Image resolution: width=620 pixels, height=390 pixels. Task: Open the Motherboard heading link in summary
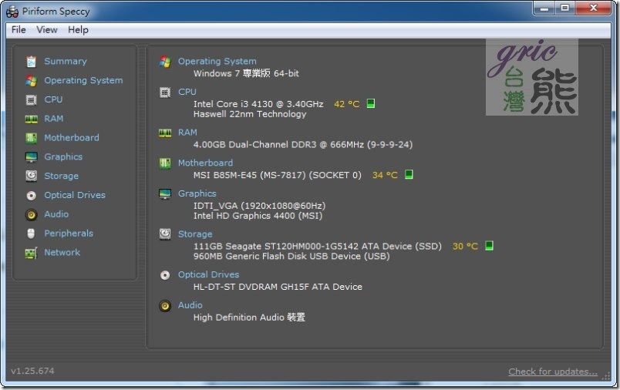[205, 163]
